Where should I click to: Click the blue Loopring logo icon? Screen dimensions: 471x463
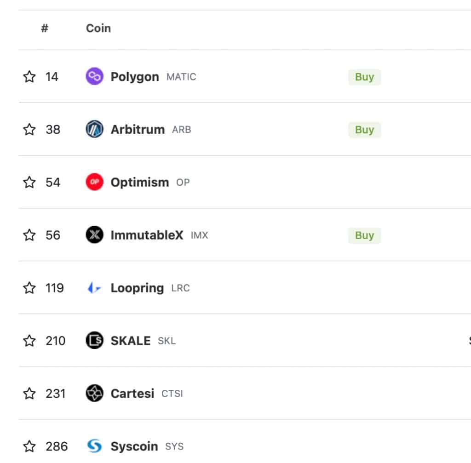tap(94, 288)
